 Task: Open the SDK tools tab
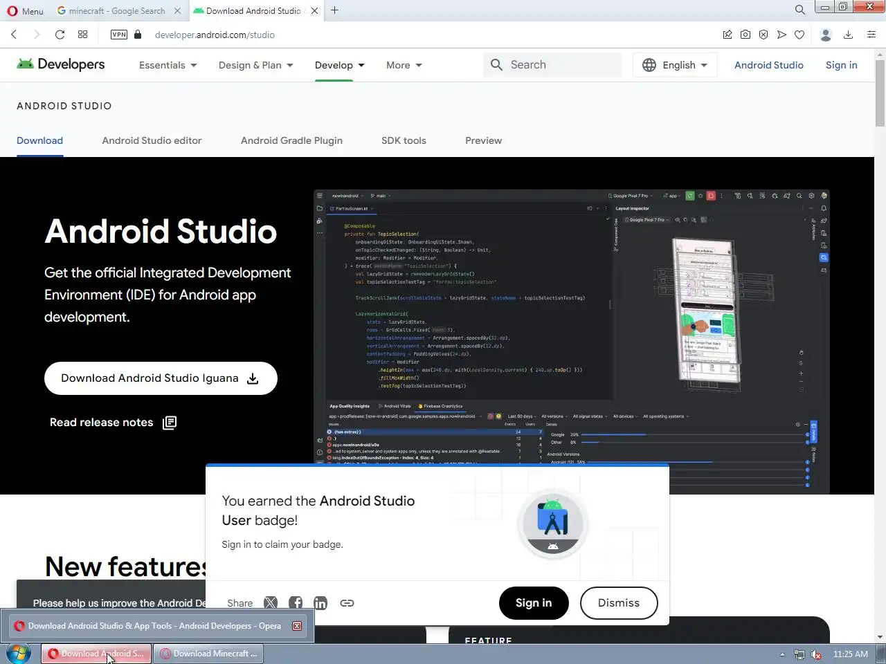[x=404, y=140]
